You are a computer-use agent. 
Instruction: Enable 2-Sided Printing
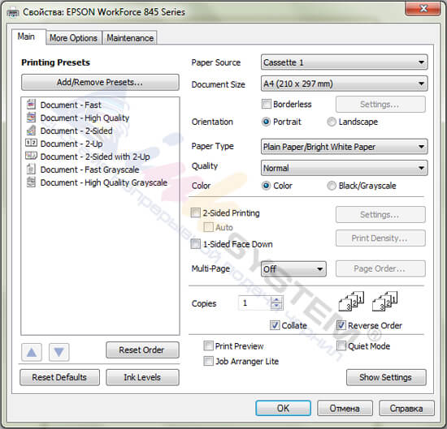[196, 212]
